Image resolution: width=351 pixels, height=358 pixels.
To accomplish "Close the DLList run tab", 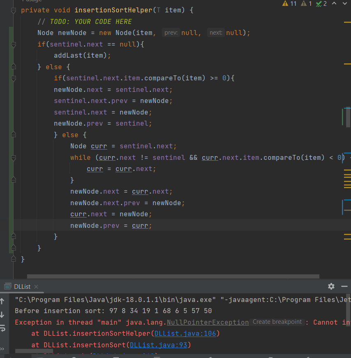I will (x=36, y=287).
